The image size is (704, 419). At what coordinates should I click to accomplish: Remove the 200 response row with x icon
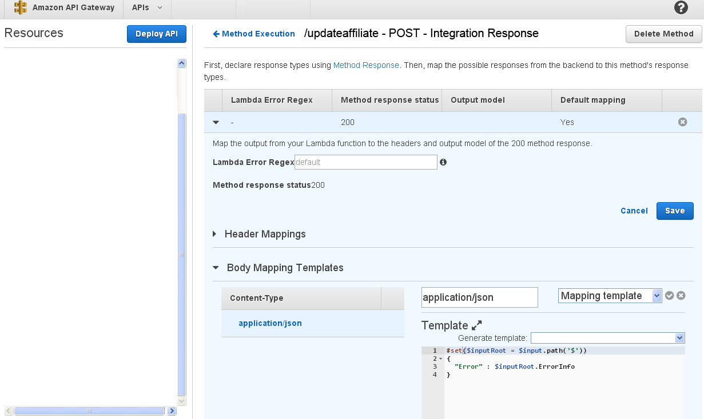pos(682,122)
